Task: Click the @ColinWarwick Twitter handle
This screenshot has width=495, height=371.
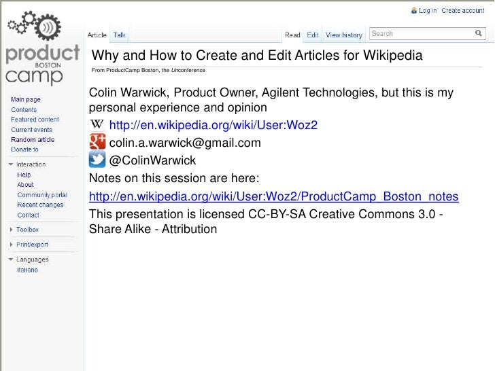Action: point(152,160)
